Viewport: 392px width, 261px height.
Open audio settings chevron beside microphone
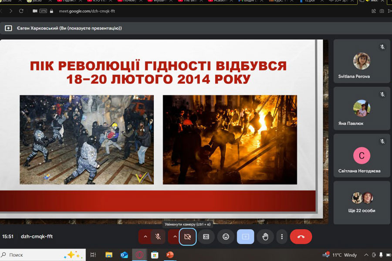(x=145, y=237)
